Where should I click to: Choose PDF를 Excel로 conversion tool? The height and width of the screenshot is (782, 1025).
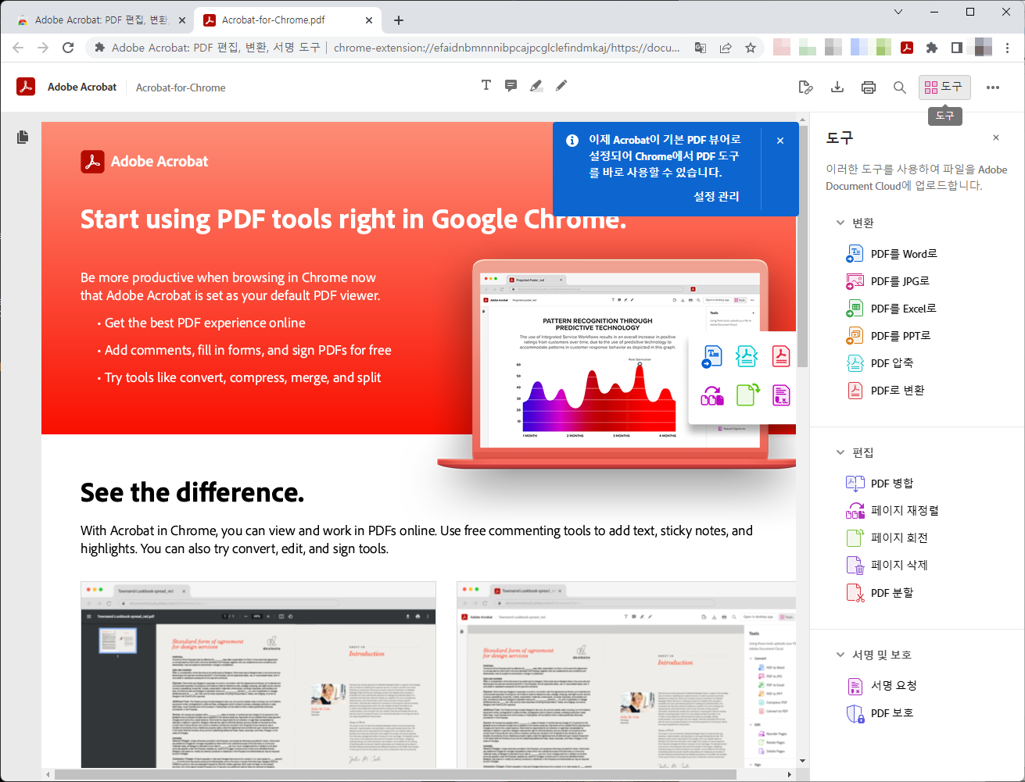click(x=891, y=309)
